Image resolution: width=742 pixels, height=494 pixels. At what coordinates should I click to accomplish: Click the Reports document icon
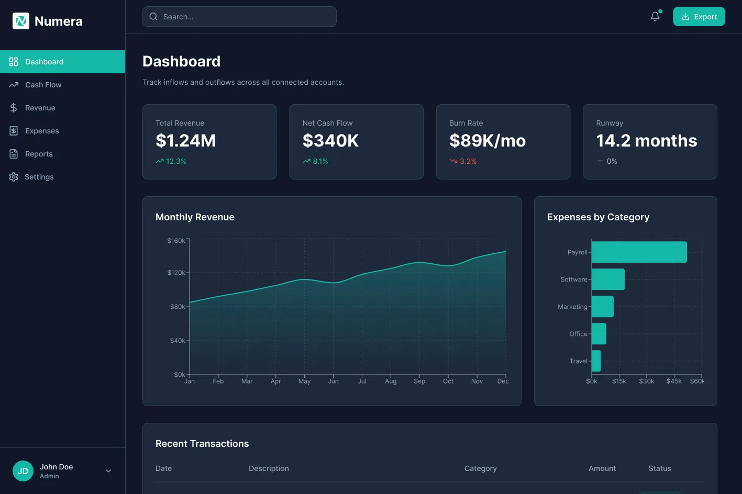(x=14, y=154)
